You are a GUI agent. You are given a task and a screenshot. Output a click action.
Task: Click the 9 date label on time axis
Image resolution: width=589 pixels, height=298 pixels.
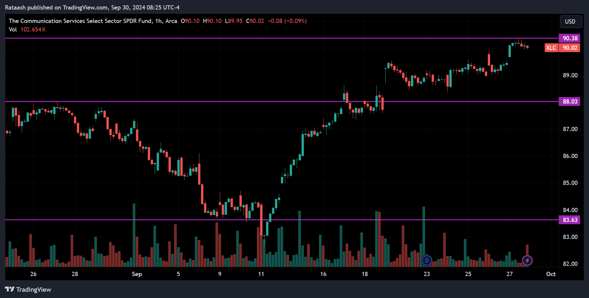click(x=220, y=274)
